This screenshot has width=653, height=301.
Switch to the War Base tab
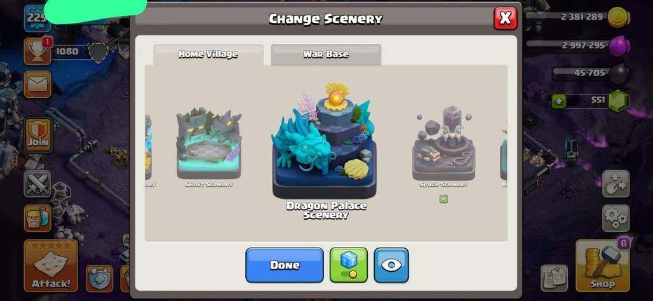click(x=326, y=55)
